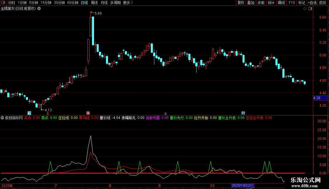329x189 pixels.
Task: Click the 标记 mark button
Action: (x=302, y=3)
